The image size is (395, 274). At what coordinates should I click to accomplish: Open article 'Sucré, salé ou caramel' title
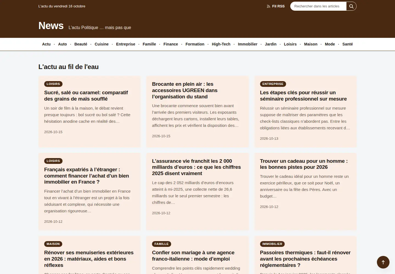coord(86,96)
